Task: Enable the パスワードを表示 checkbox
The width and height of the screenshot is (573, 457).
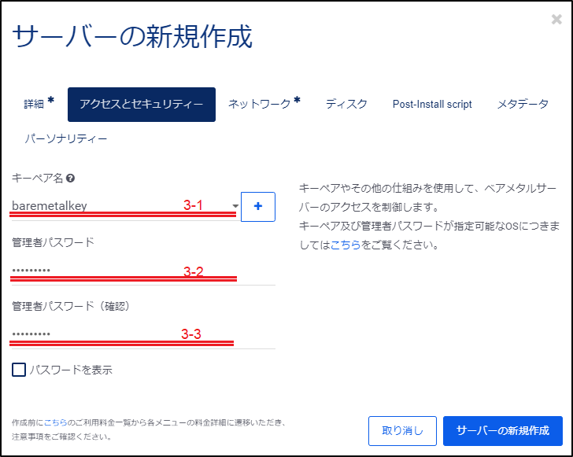Action: coord(19,370)
